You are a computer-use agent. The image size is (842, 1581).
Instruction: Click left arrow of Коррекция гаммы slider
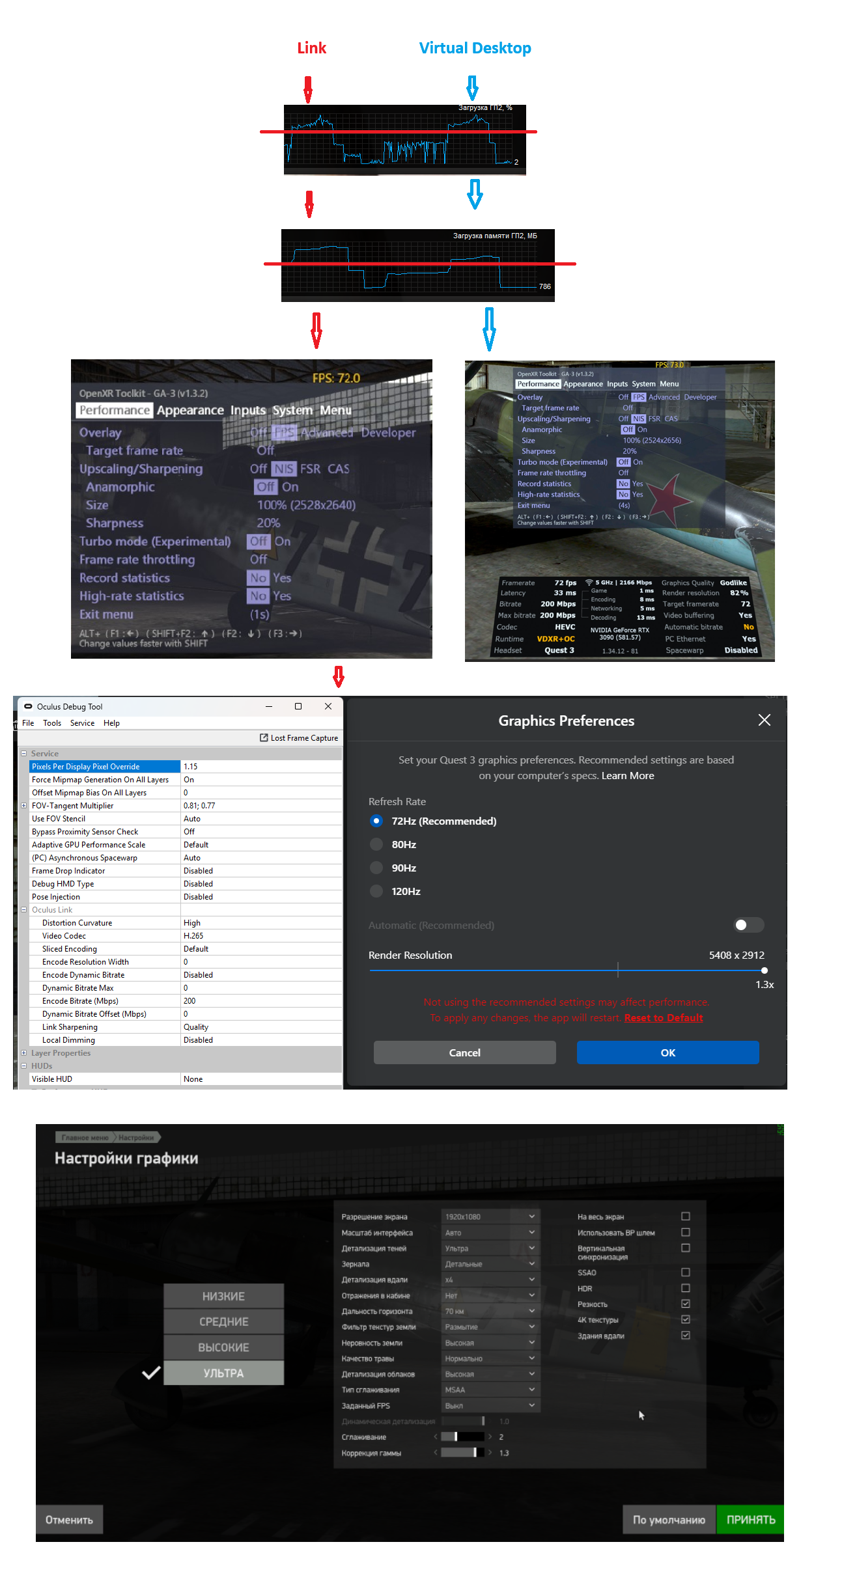pyautogui.click(x=435, y=1452)
